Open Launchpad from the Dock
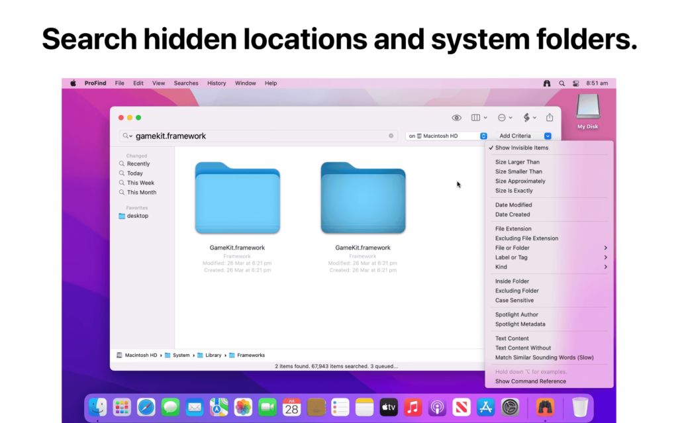Screen dimensions: 678x423 122,407
